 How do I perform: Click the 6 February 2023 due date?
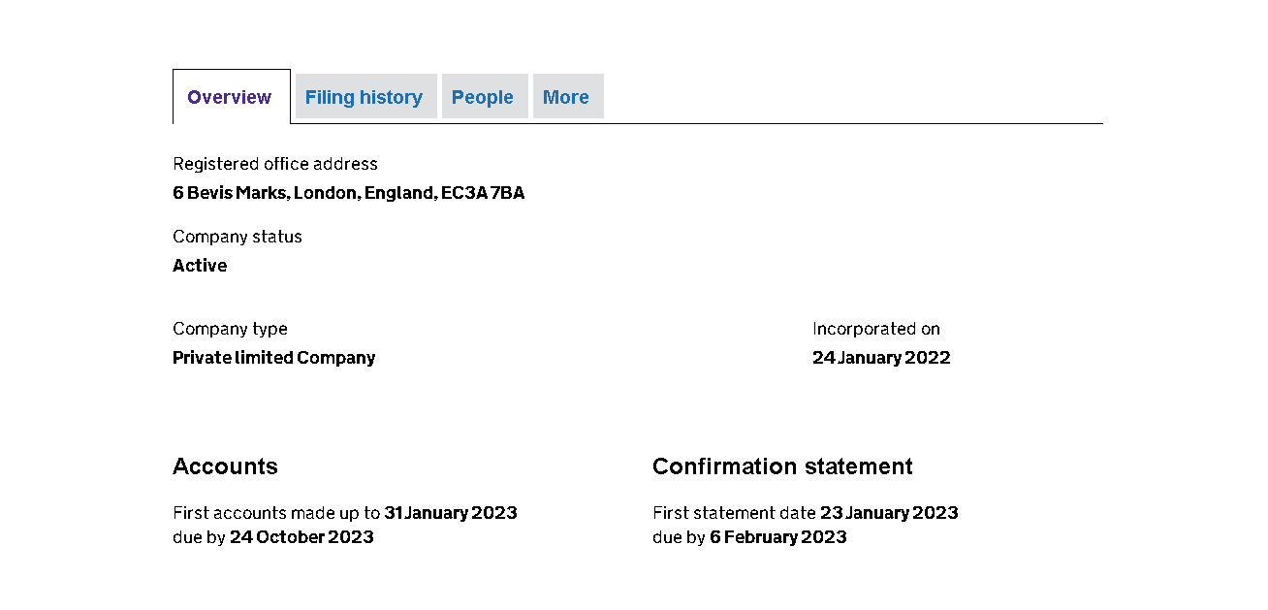(778, 537)
